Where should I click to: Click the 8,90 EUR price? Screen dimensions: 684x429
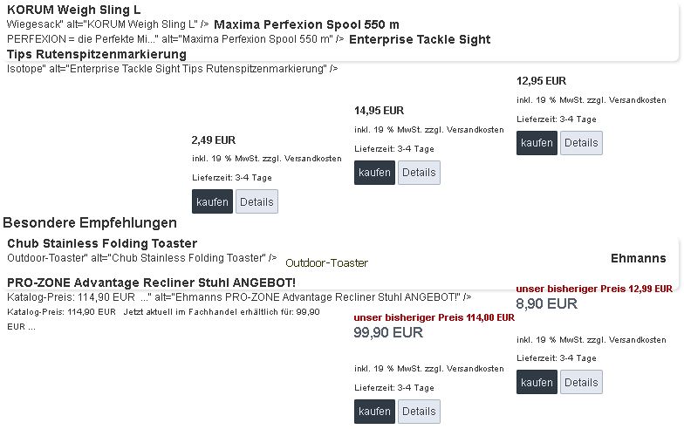546,303
